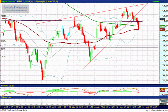Viewport: 168px width, 112px height.
Task: Click the macd(12, 26, 9) panel header
Action: 8,85
